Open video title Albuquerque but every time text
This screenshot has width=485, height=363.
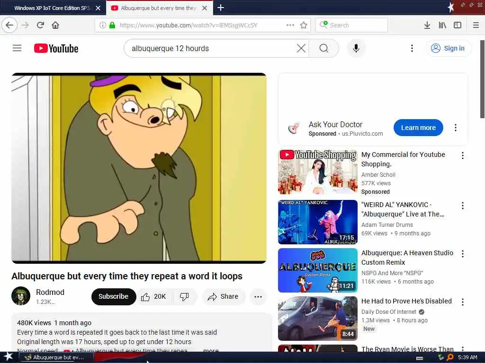click(x=127, y=276)
